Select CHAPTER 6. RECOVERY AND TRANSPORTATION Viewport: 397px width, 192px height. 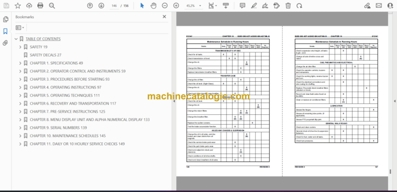[73, 104]
